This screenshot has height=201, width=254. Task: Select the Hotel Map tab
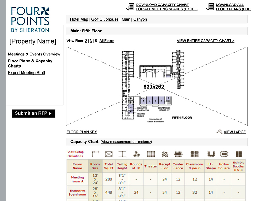coord(79,19)
